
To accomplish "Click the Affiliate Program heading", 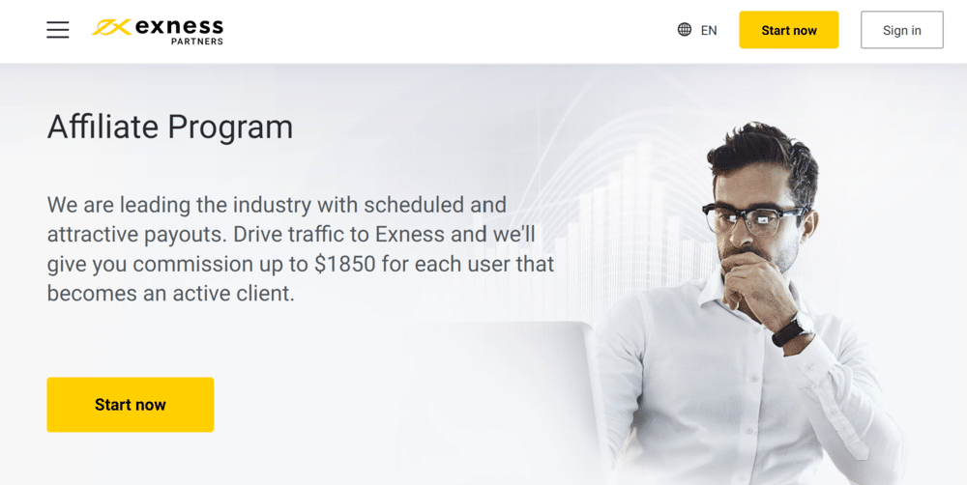I will click(170, 127).
